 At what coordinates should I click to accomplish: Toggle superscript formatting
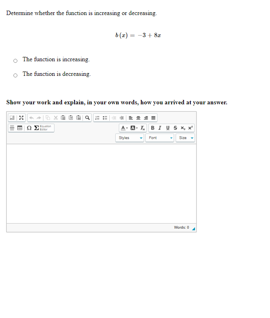click(190, 128)
